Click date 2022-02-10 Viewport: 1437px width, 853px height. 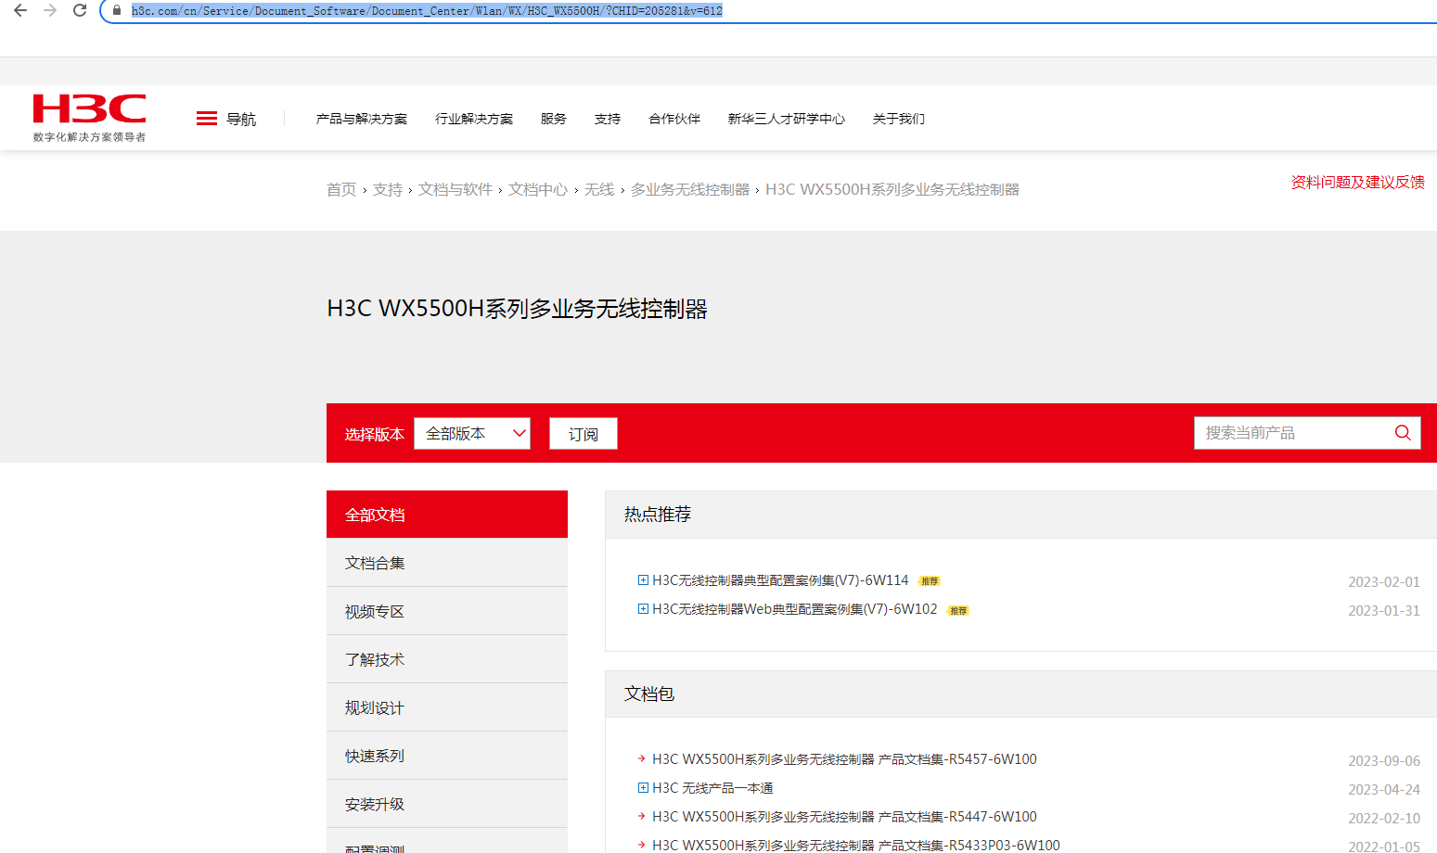(1384, 819)
